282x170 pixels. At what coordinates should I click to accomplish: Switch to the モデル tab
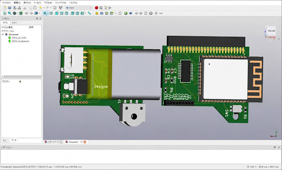(x=5, y=23)
